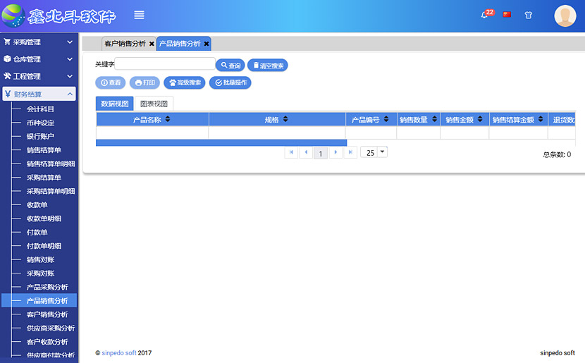Open the user avatar profile

coord(565,16)
